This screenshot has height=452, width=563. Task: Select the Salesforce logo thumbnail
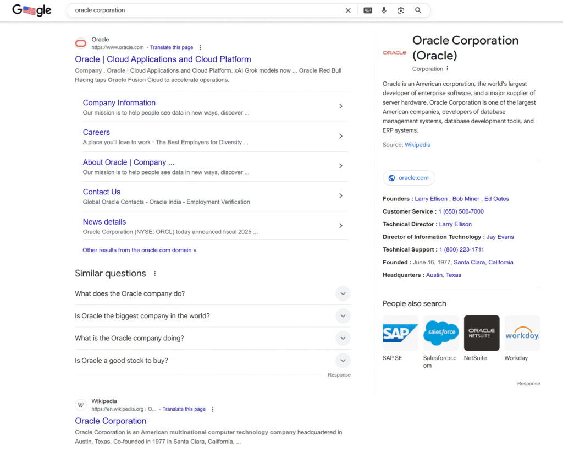(x=441, y=333)
